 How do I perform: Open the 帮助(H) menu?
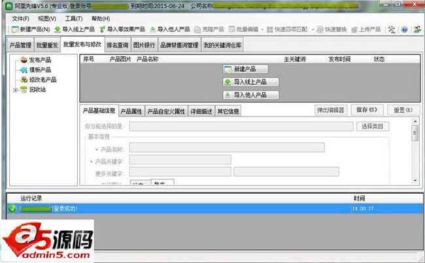(x=101, y=19)
